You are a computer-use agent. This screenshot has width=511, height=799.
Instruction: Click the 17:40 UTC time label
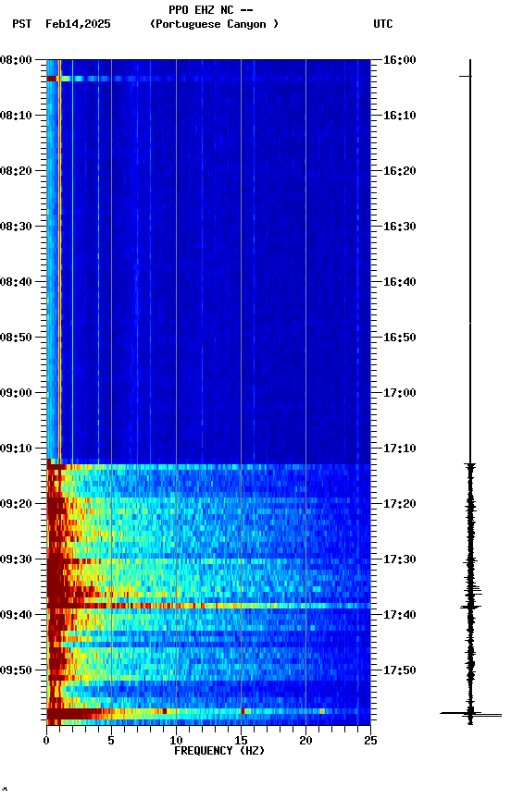click(400, 616)
